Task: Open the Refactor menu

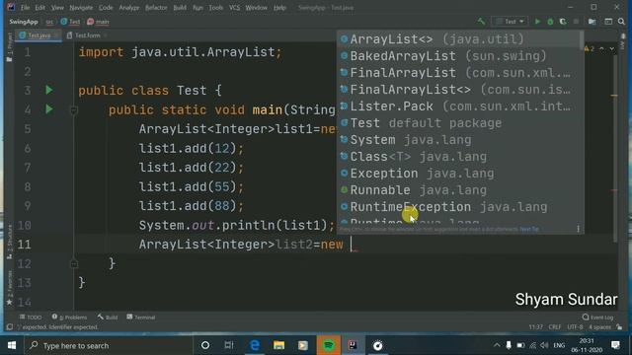Action: [156, 7]
